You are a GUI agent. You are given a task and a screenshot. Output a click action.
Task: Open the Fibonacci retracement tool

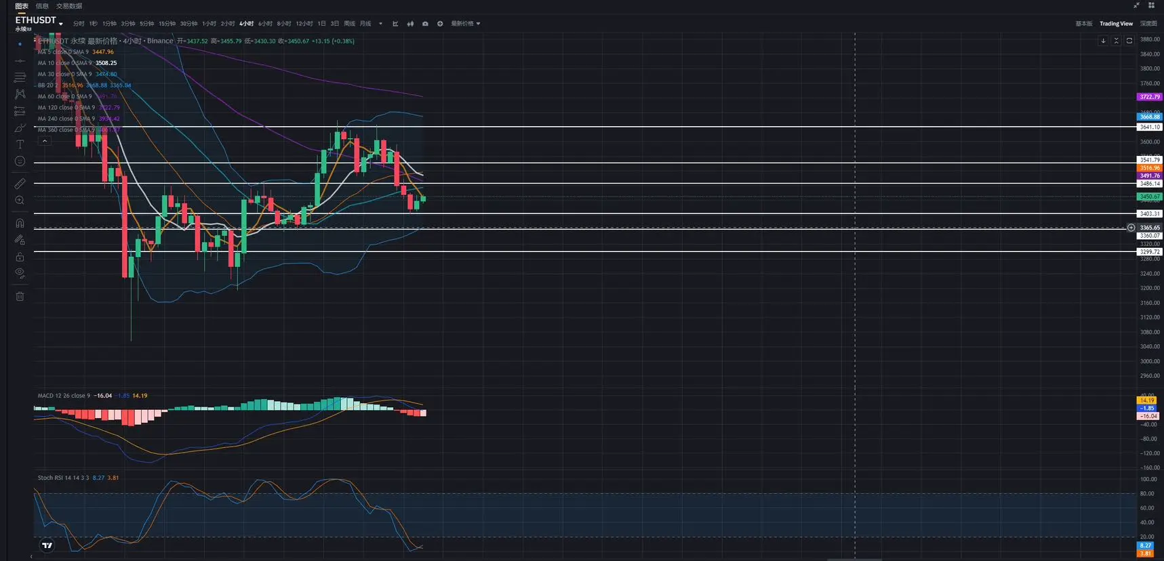[x=20, y=77]
